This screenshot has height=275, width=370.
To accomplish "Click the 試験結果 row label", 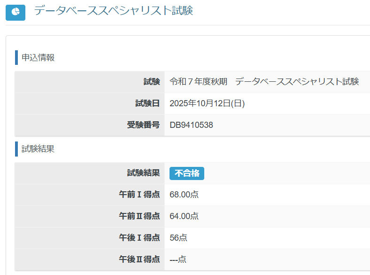I will click(x=143, y=173).
